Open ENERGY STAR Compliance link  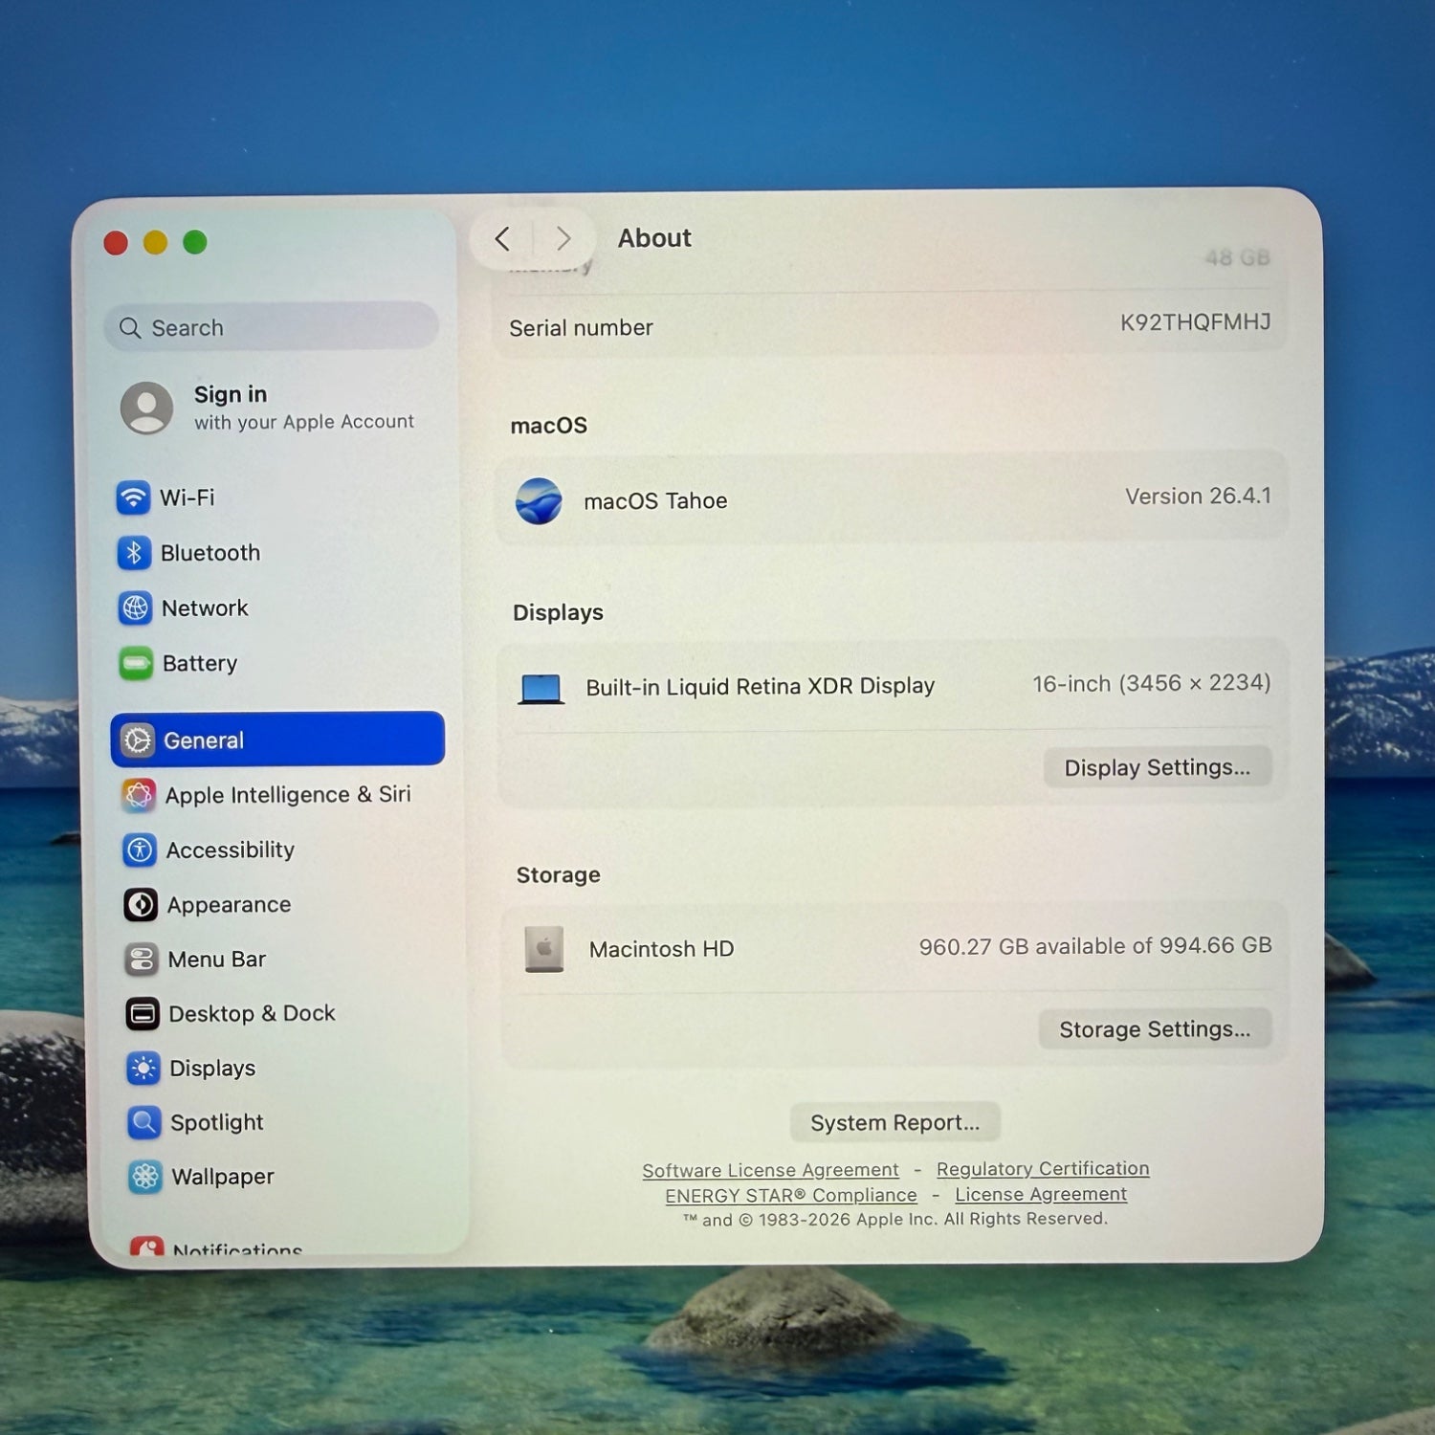[791, 1195]
